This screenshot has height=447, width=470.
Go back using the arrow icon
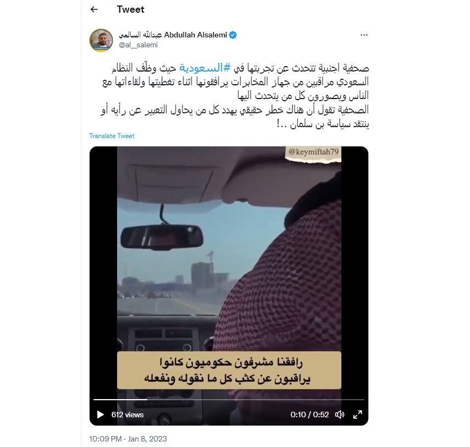pyautogui.click(x=94, y=9)
